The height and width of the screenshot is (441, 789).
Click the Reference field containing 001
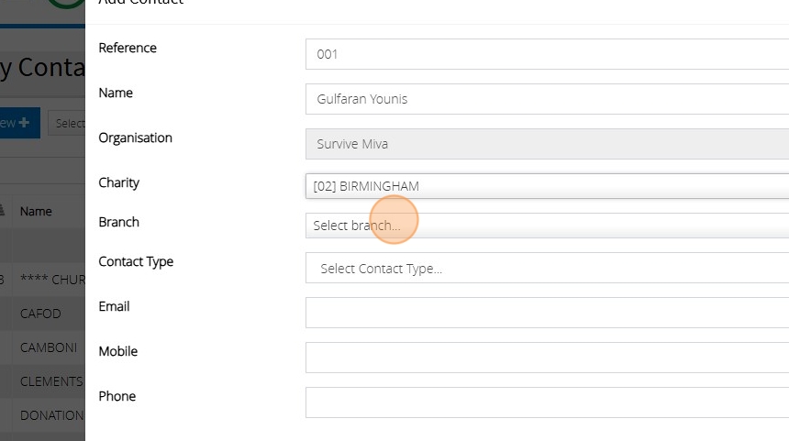pyautogui.click(x=547, y=54)
